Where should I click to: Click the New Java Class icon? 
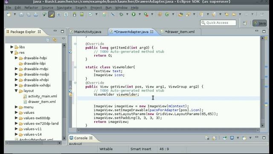pyautogui.click(x=167, y=15)
